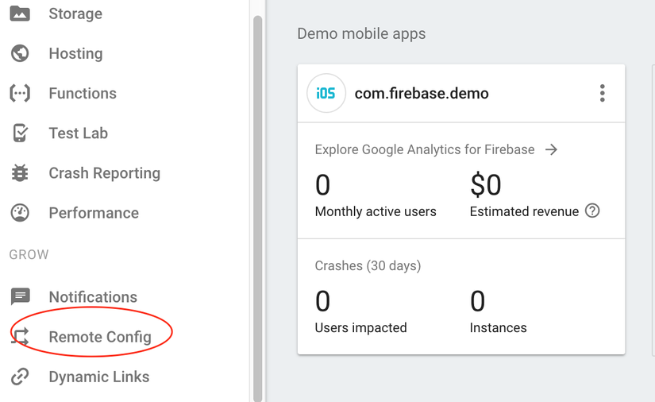Click the Storage image icon

point(20,14)
